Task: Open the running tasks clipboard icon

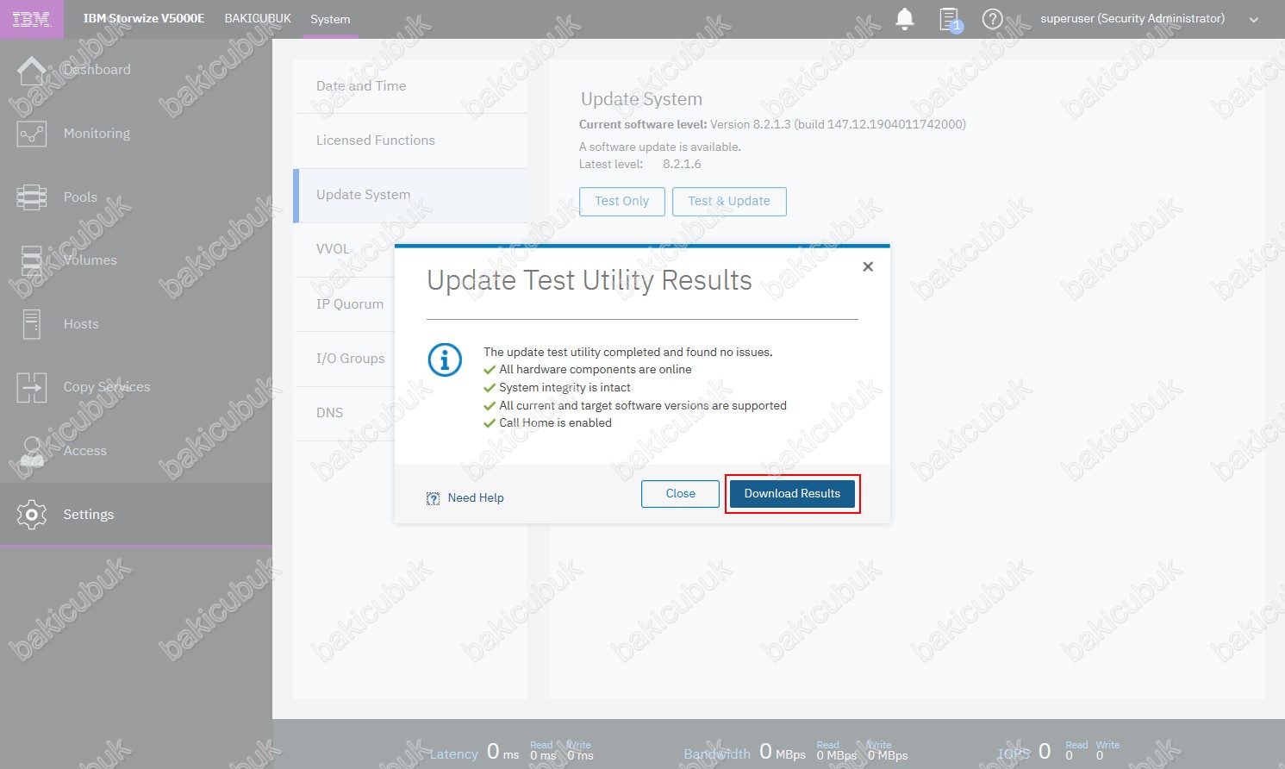Action: (x=950, y=19)
